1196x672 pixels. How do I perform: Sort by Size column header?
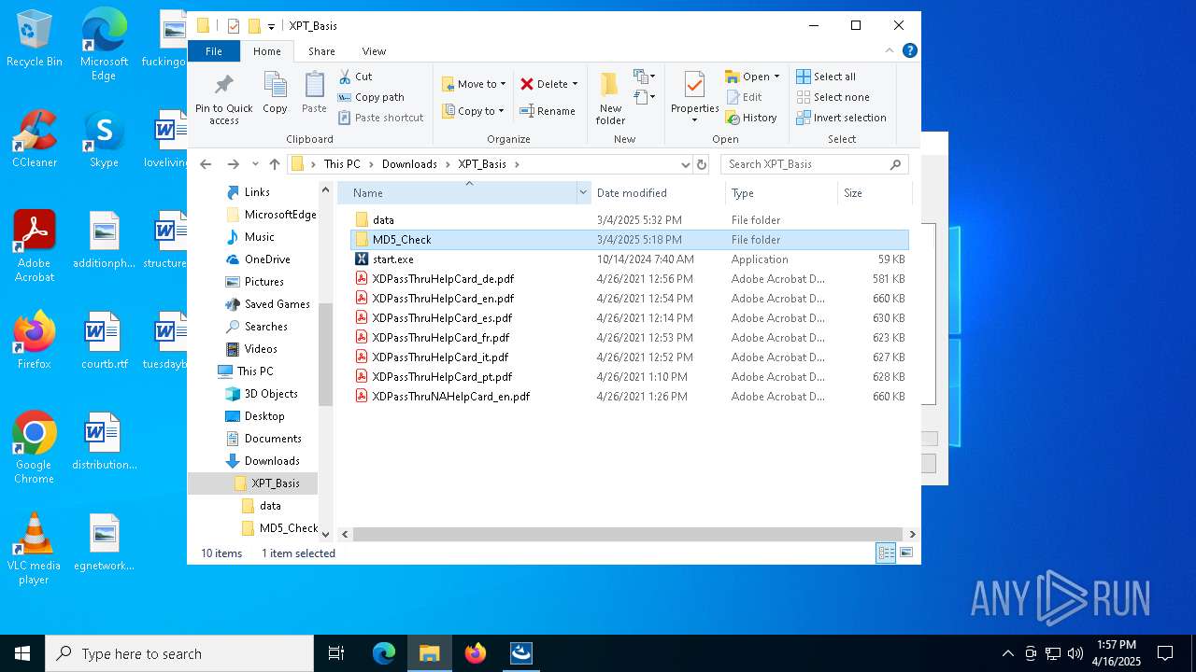click(875, 193)
